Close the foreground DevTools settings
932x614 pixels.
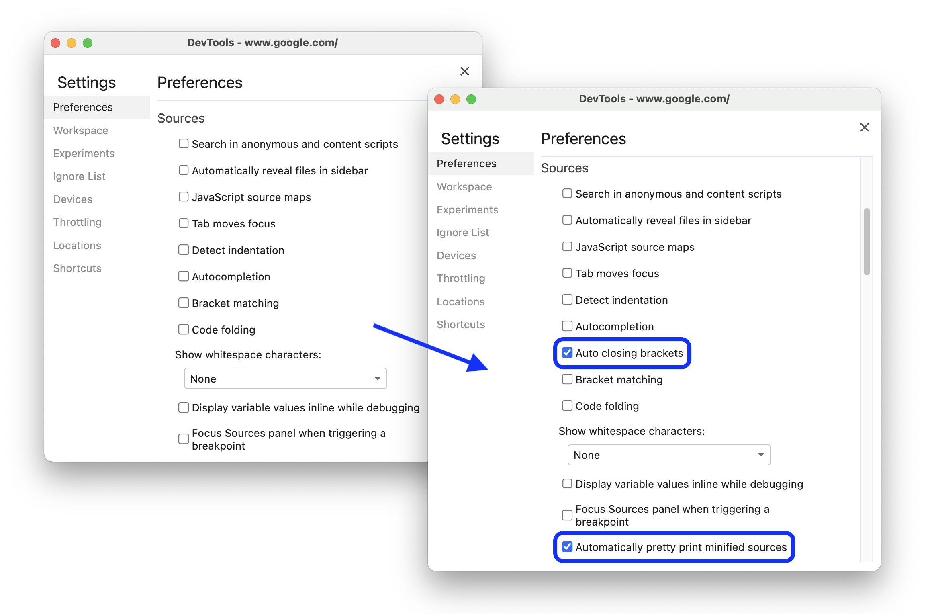(x=864, y=127)
